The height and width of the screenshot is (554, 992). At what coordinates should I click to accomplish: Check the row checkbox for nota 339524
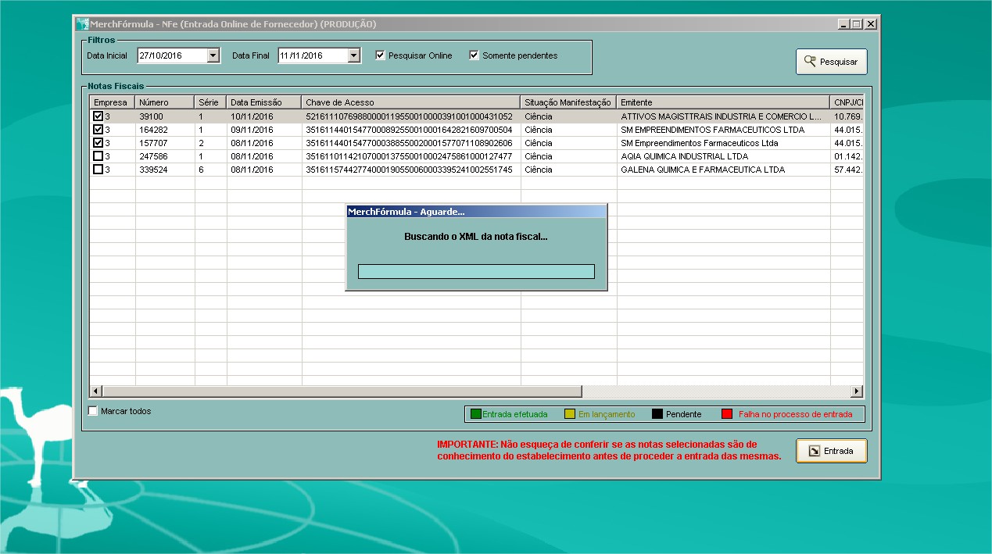(98, 170)
